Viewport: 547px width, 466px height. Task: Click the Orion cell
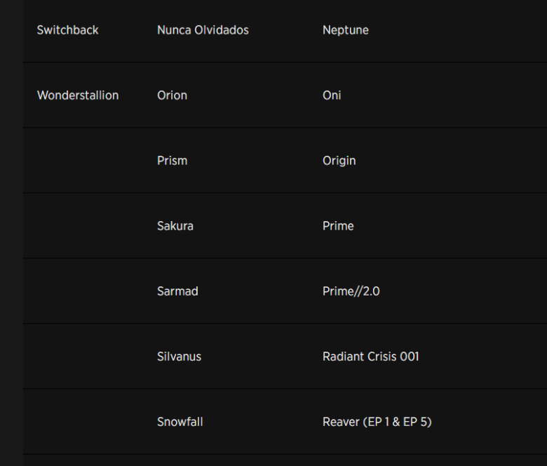tap(172, 95)
